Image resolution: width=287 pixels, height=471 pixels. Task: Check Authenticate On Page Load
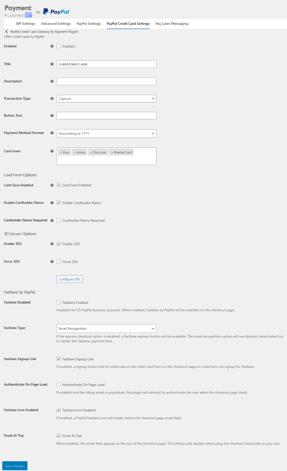point(58,384)
